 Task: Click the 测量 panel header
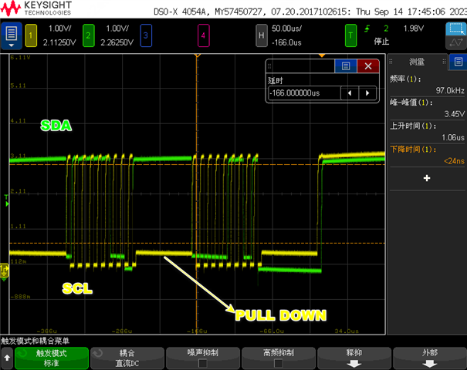coord(417,62)
